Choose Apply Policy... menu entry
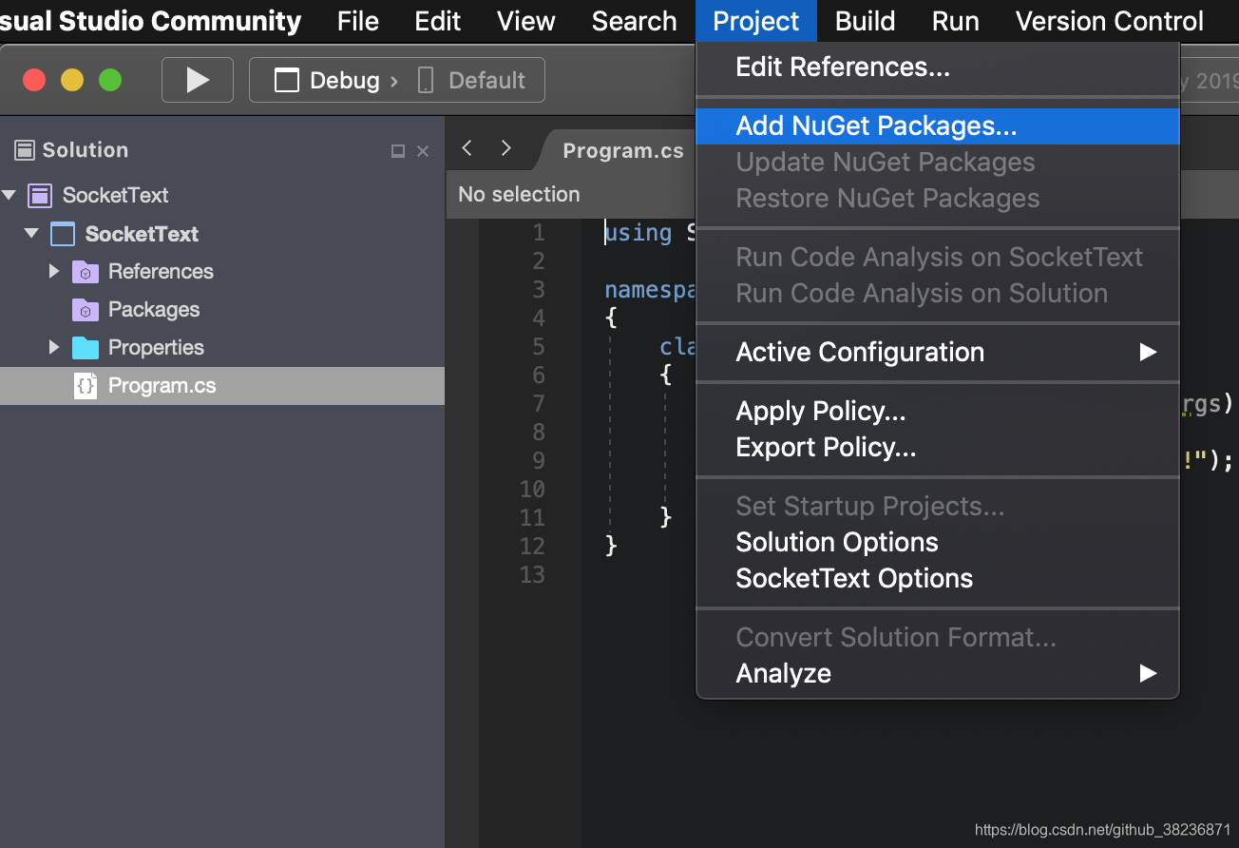The image size is (1239, 848). 938,412
